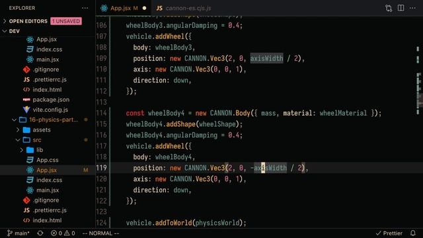Open the first .prettierrc.js file

(50, 79)
